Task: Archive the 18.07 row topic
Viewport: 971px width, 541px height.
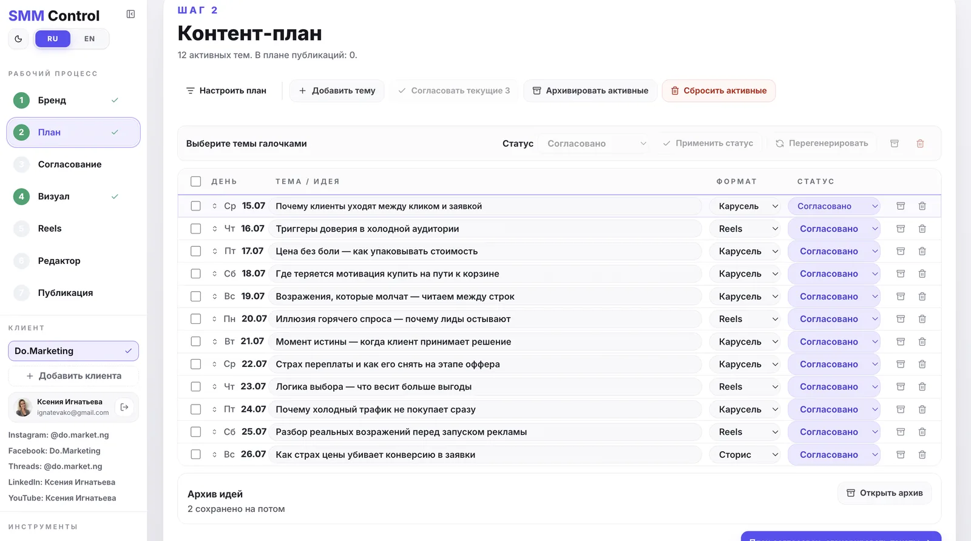Action: point(901,274)
